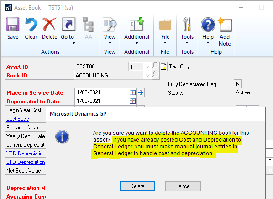Click the AA analytical accounting icon

point(88,25)
